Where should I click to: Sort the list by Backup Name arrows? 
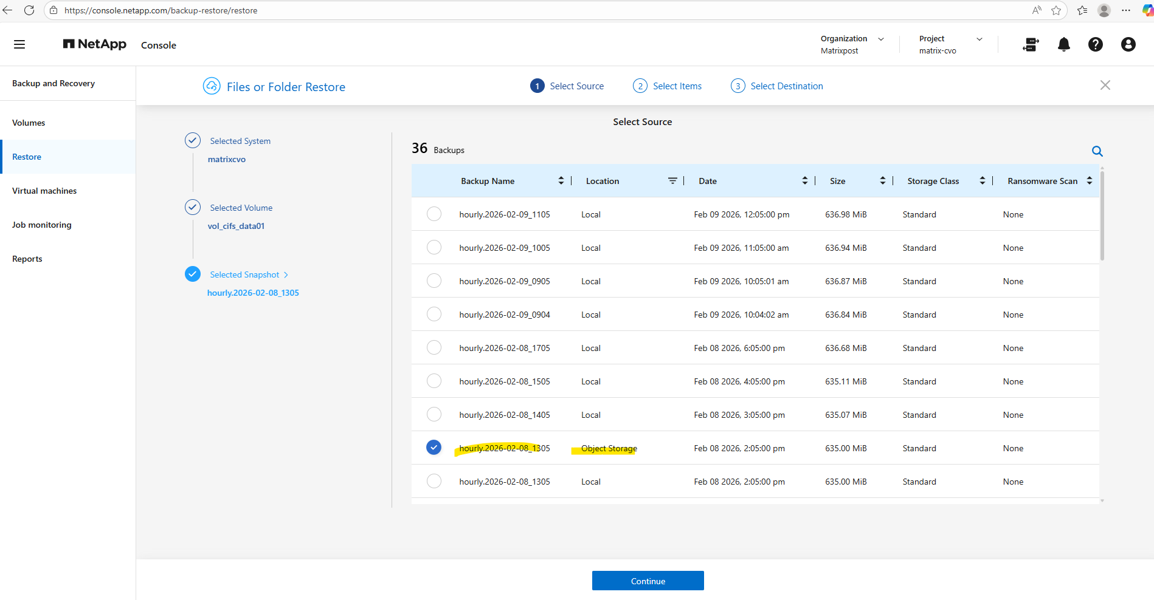tap(561, 181)
